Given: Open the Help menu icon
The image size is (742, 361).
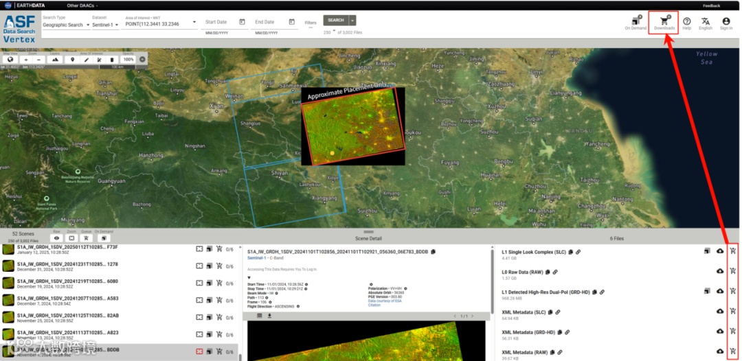Looking at the screenshot, I should click(x=686, y=23).
